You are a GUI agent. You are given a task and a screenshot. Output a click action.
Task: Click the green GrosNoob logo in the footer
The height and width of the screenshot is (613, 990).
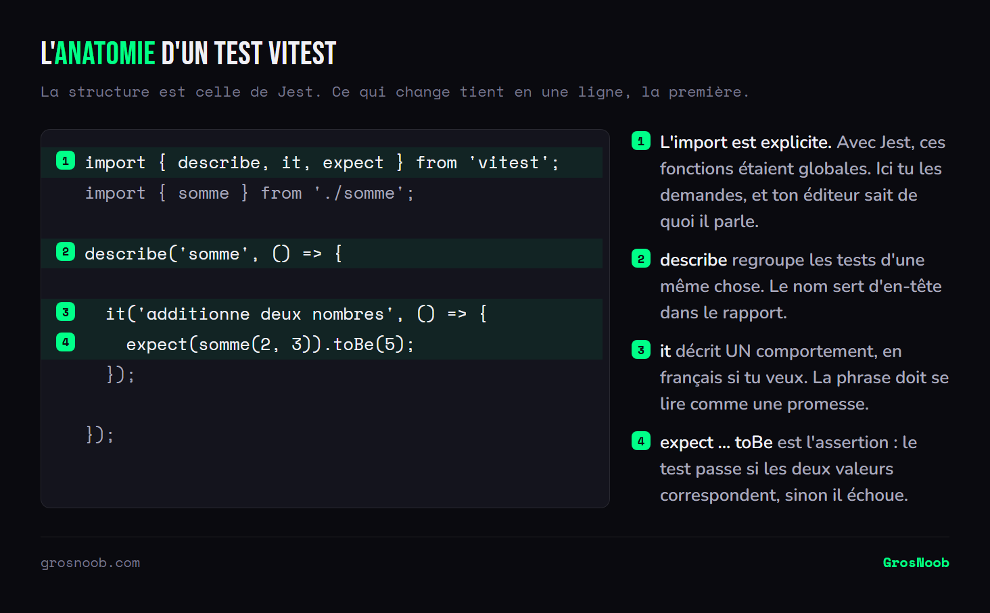(916, 563)
